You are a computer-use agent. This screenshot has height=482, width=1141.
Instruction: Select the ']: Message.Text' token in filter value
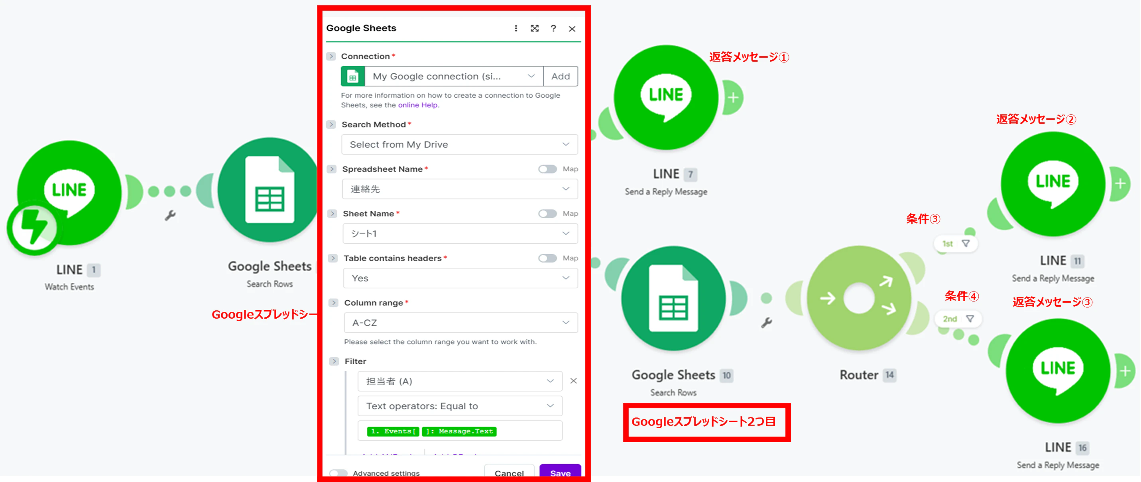[x=459, y=431]
